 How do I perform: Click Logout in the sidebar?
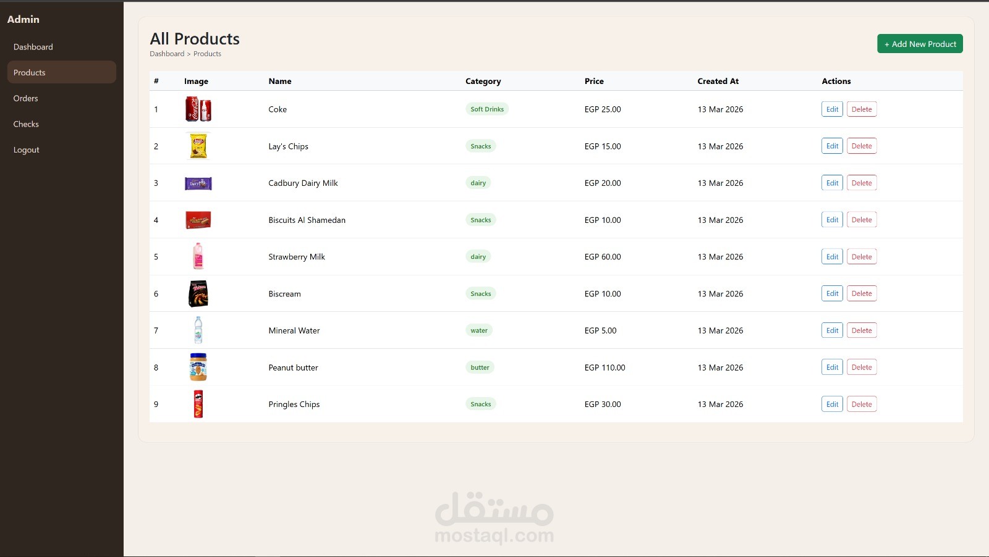26,149
